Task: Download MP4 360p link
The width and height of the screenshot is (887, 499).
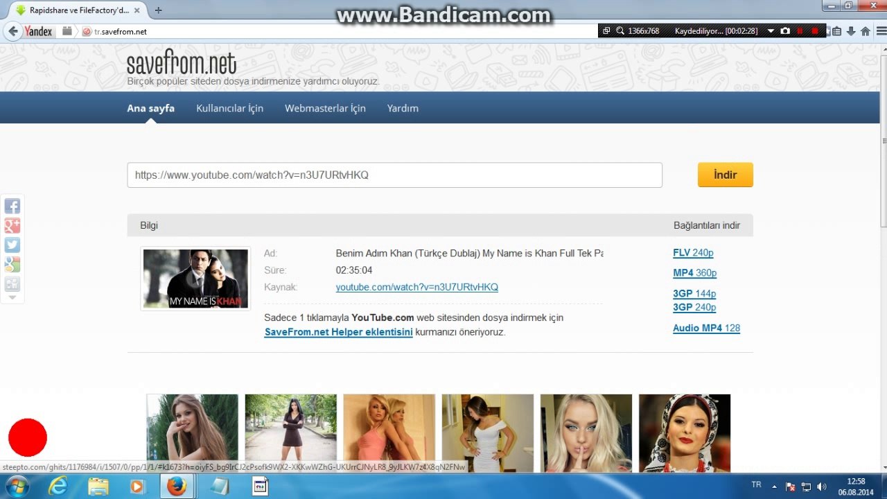Action: [x=694, y=273]
